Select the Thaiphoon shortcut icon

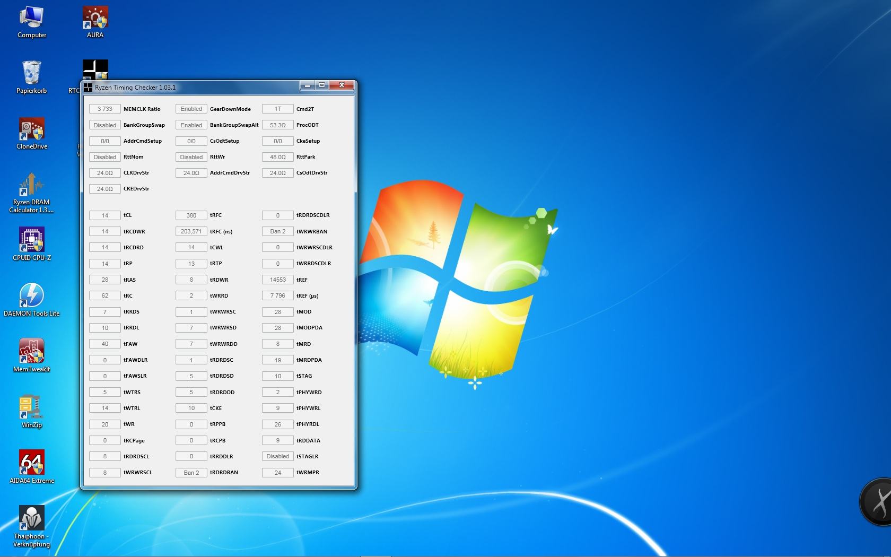32,527
